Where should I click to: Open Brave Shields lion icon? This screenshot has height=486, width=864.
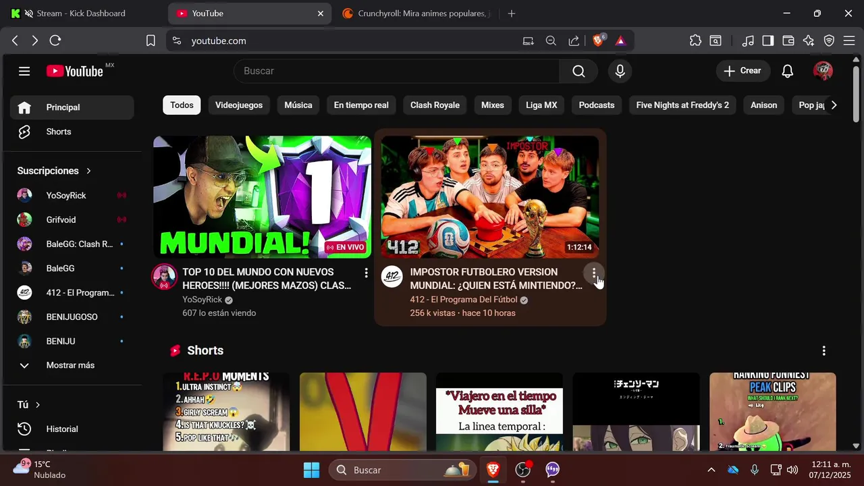point(598,40)
